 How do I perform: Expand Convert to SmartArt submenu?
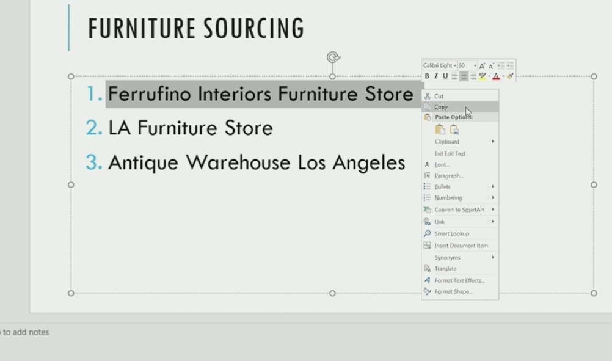tap(460, 210)
